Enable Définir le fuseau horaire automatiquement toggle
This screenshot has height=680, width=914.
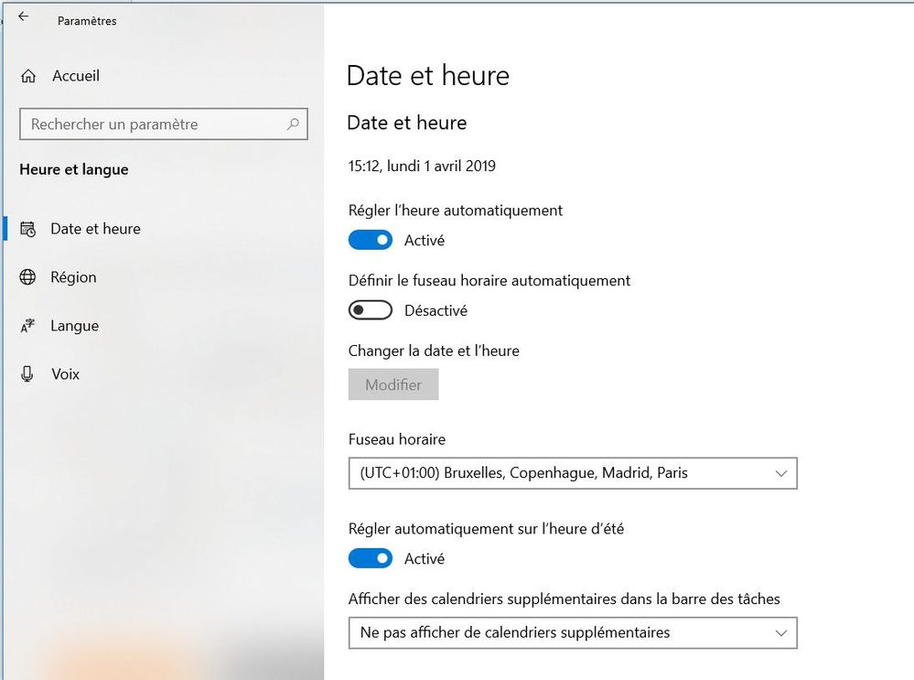[371, 310]
